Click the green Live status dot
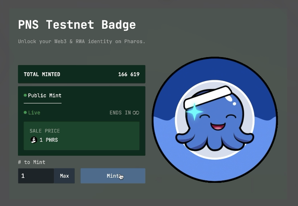This screenshot has width=298, height=206. 25,113
